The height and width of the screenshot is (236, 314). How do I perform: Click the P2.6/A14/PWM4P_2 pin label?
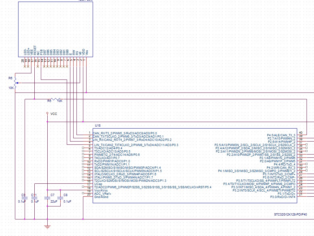click(281, 142)
